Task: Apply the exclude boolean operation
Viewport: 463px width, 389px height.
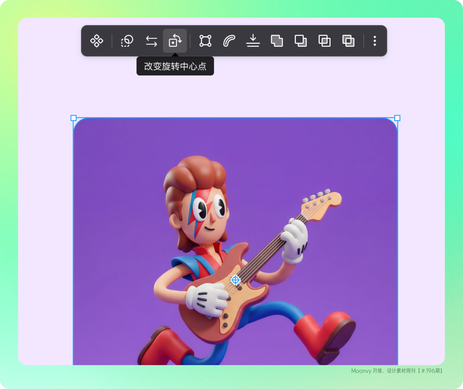Action: pos(348,41)
